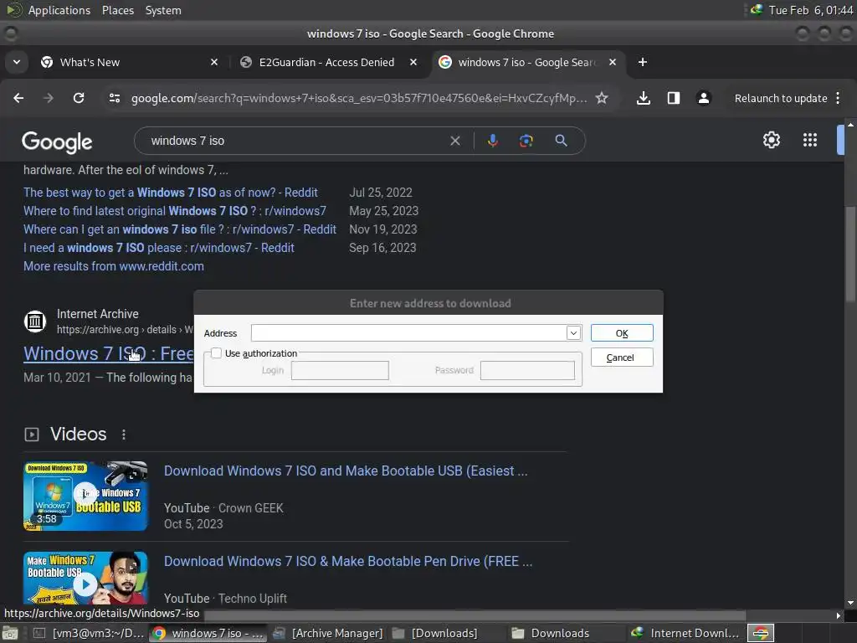Open Crown GEEK bootable USB video link
The height and width of the screenshot is (643, 857).
(346, 471)
